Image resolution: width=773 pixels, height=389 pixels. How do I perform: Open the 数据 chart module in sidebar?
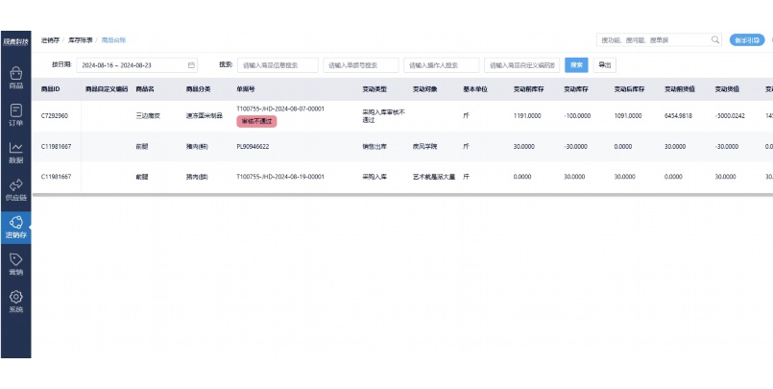point(15,153)
